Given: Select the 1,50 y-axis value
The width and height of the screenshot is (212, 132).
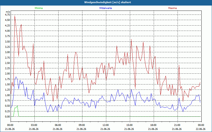Looking at the screenshot, I should point(7,84).
